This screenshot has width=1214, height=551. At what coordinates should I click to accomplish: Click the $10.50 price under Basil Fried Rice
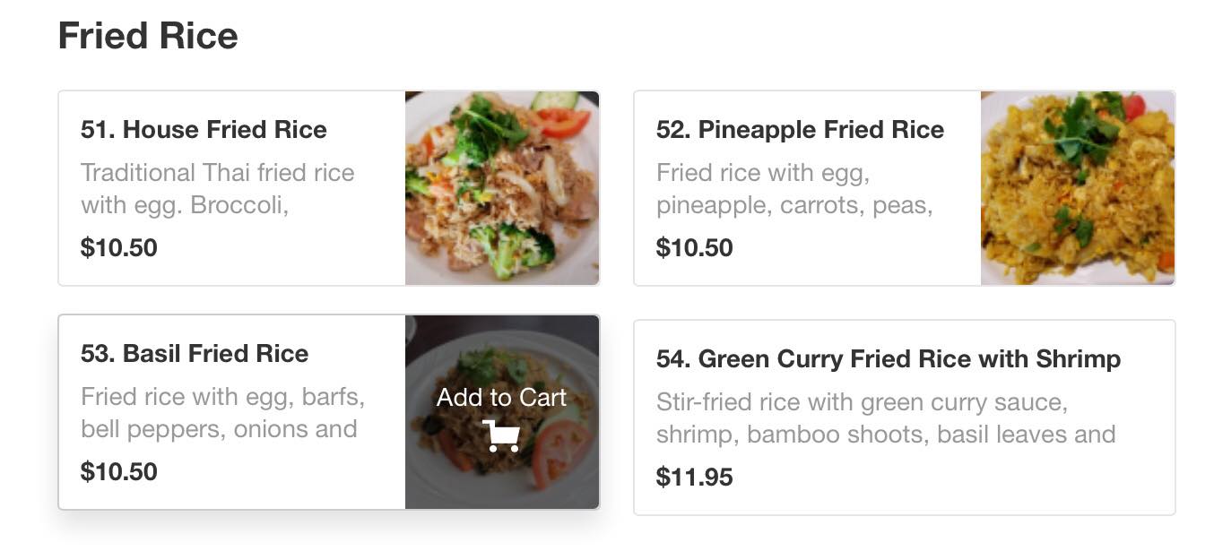coord(118,471)
